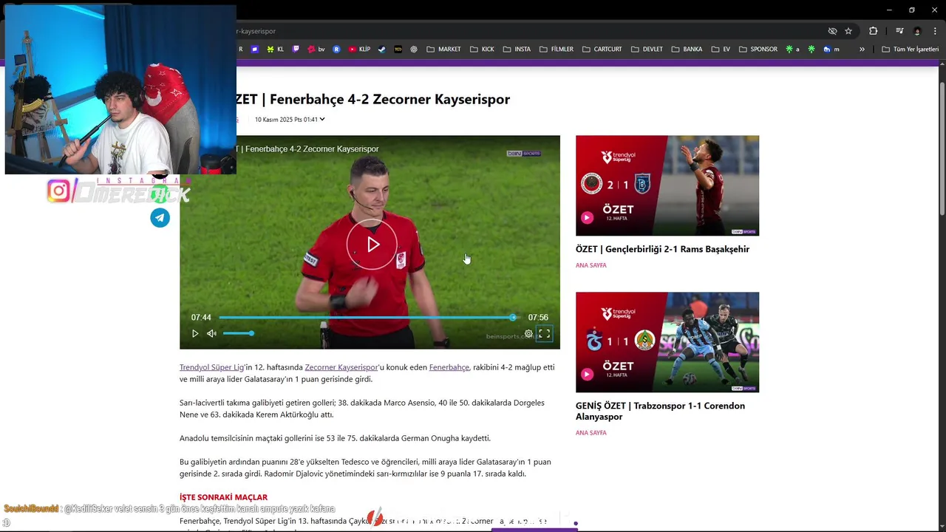Open Gençlerbirliği 2-1 Başakşehir thumbnail
This screenshot has height=532, width=946.
click(x=667, y=185)
